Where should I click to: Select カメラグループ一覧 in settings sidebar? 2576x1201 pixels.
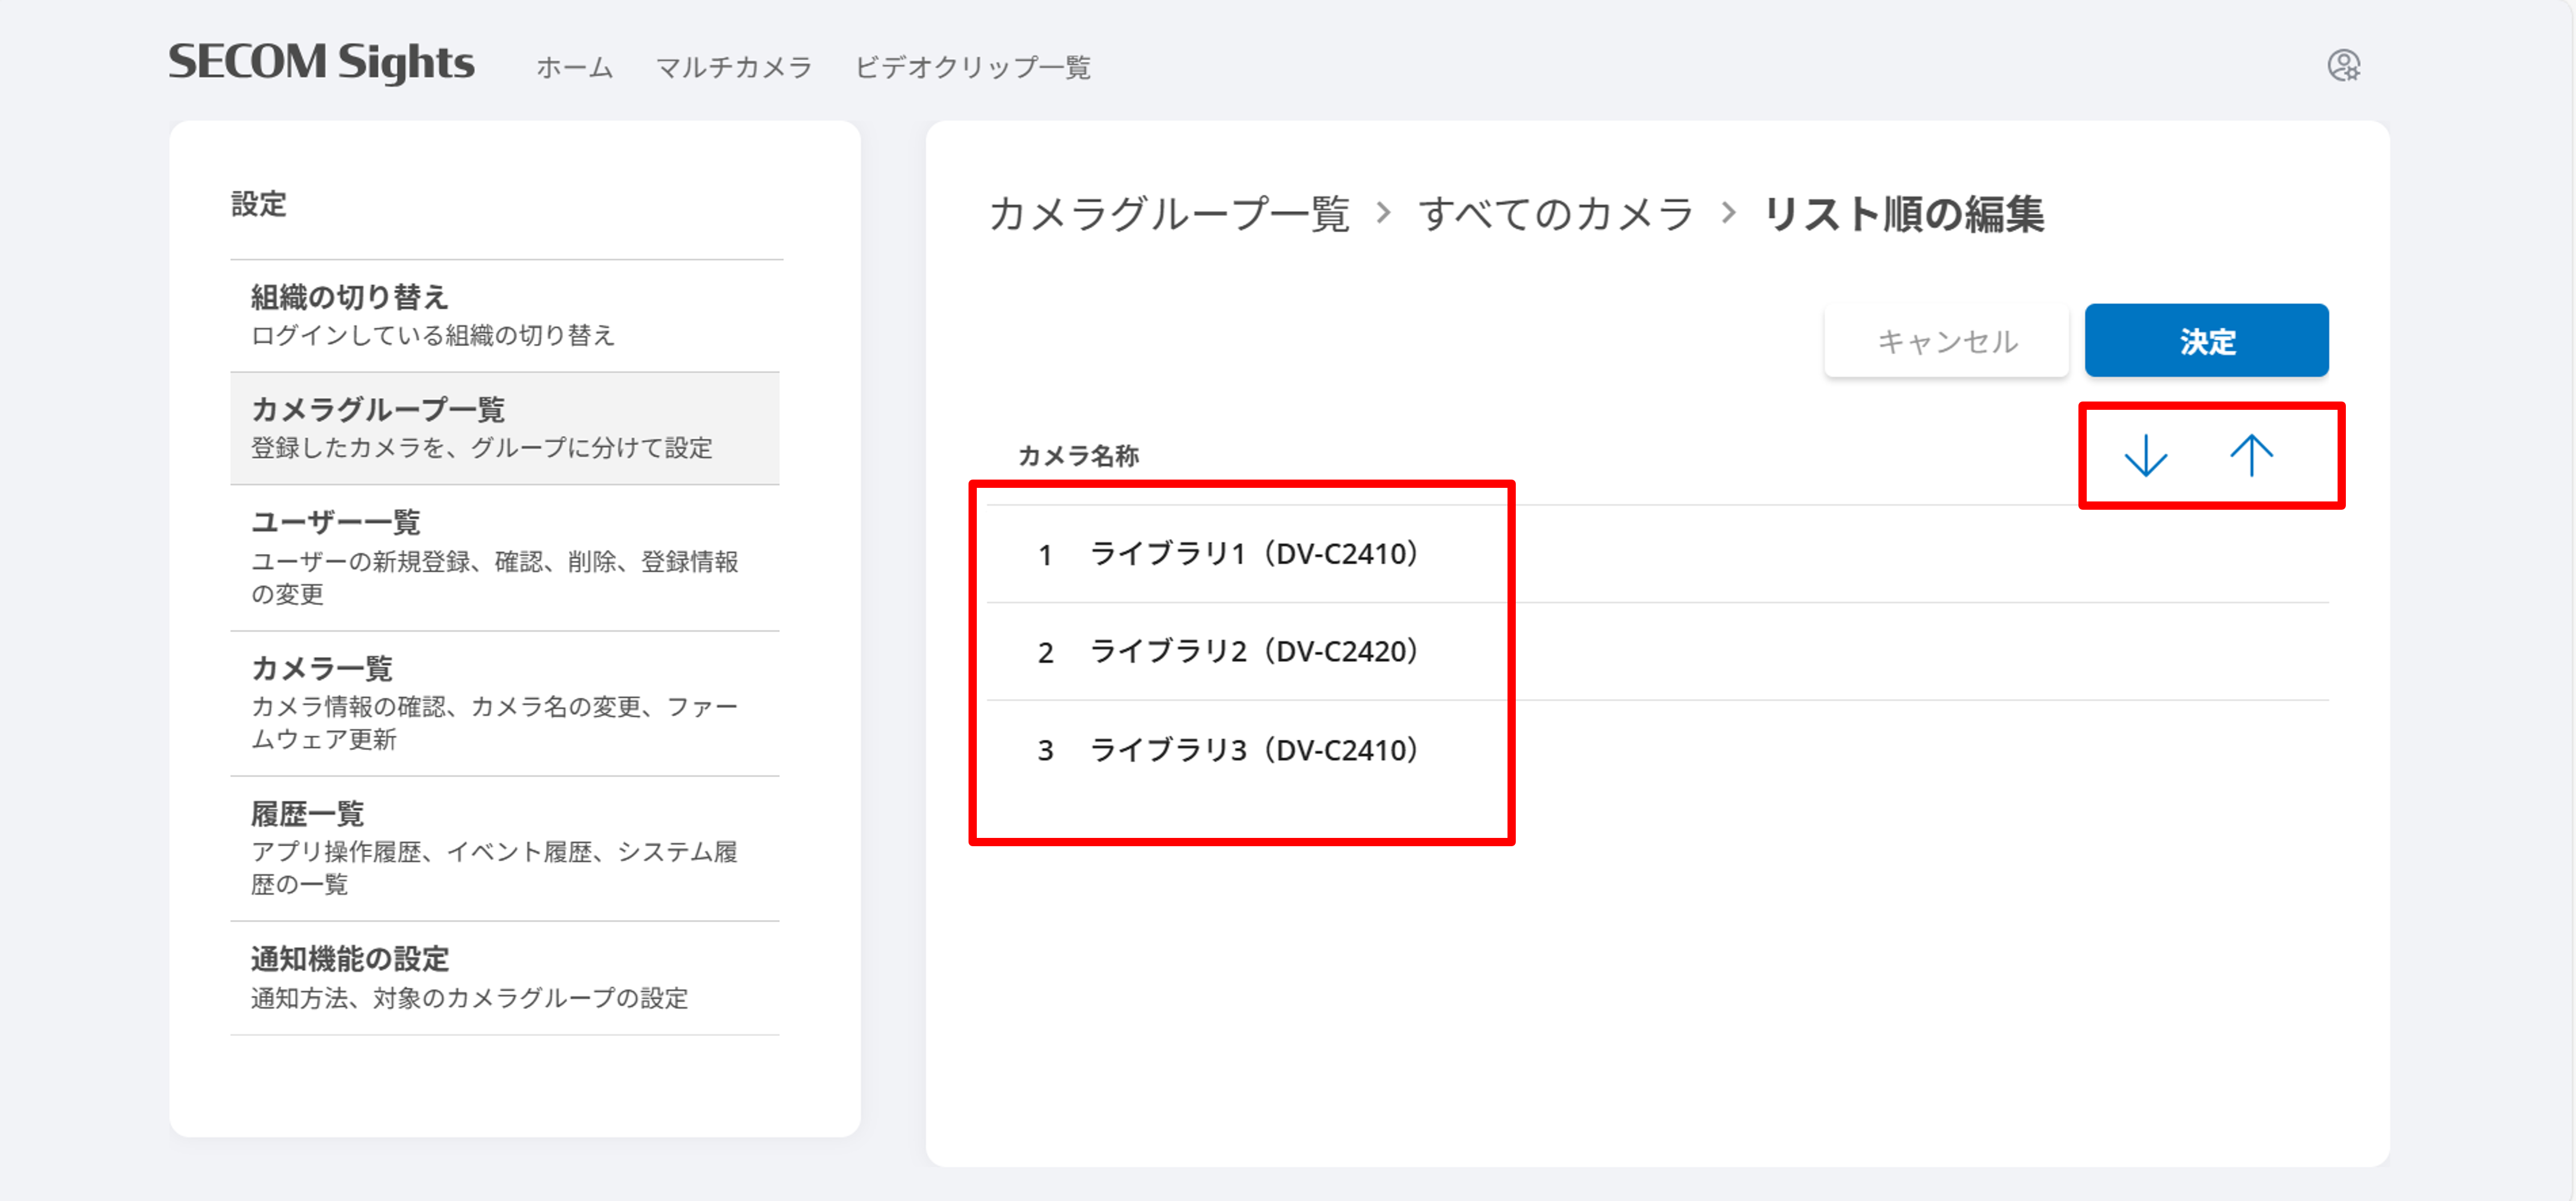point(505,429)
